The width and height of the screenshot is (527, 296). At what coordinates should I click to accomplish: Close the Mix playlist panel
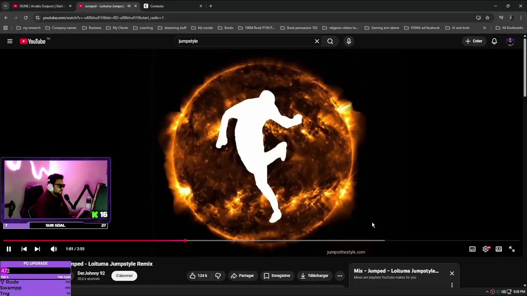click(452, 273)
